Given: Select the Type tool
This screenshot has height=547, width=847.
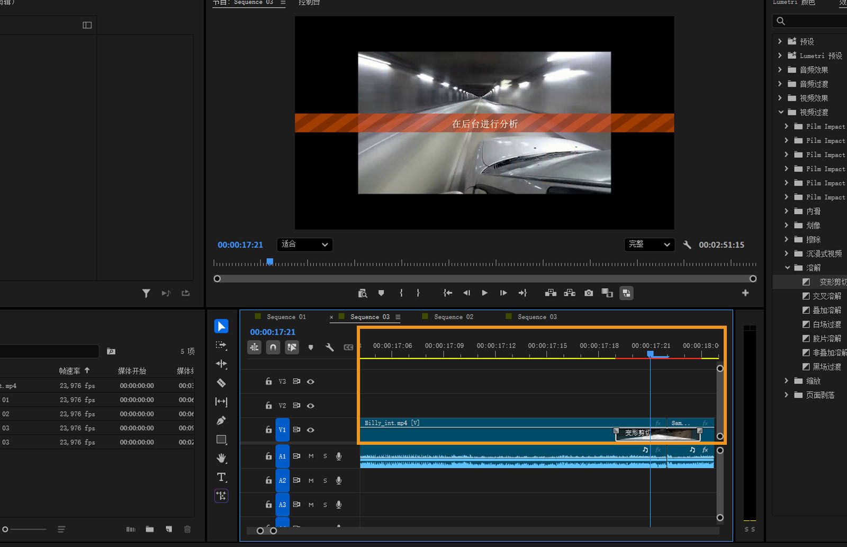Looking at the screenshot, I should (221, 477).
